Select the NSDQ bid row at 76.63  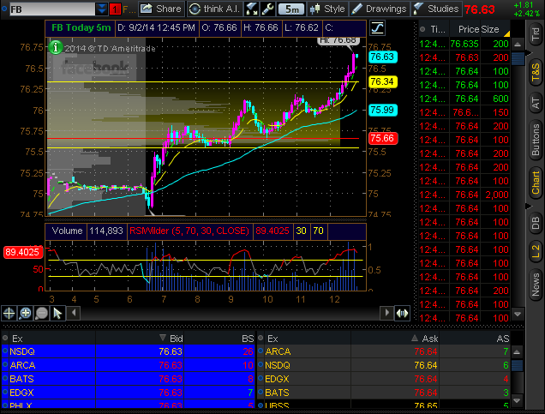pyautogui.click(x=128, y=351)
